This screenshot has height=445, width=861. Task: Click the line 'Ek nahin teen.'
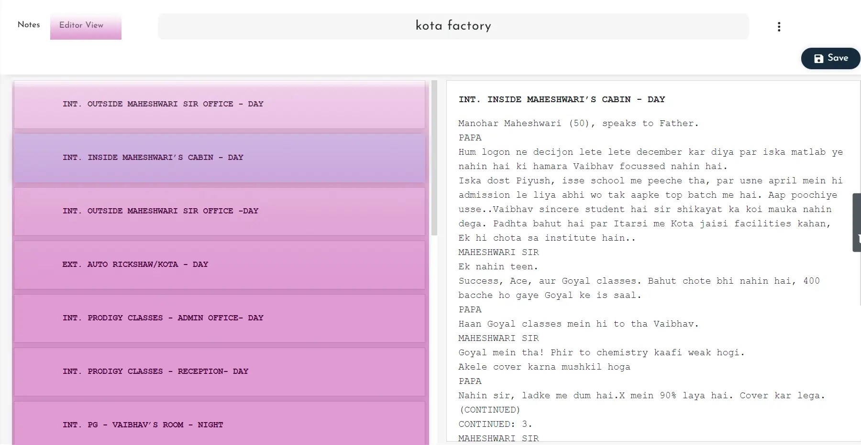[498, 266]
